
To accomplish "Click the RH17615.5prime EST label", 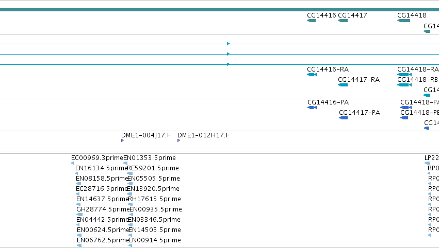I will tap(154, 199).
